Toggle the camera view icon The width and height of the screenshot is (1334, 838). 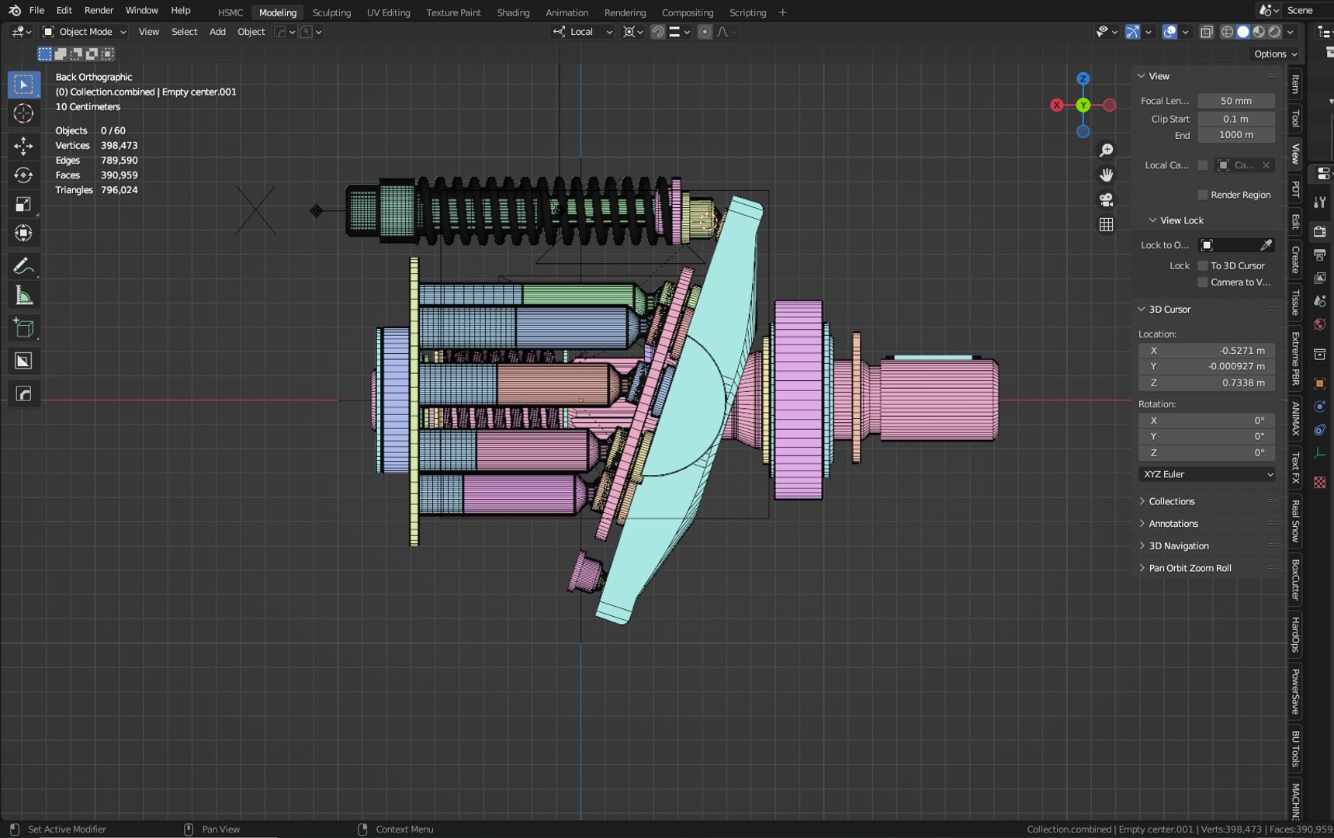1106,199
